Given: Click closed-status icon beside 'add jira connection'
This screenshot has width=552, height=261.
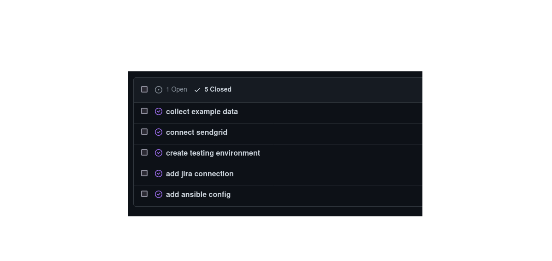Looking at the screenshot, I should click(159, 174).
